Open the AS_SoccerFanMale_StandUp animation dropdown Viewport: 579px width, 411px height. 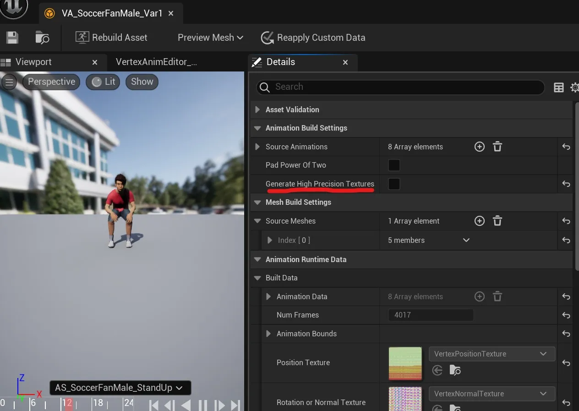pos(120,388)
